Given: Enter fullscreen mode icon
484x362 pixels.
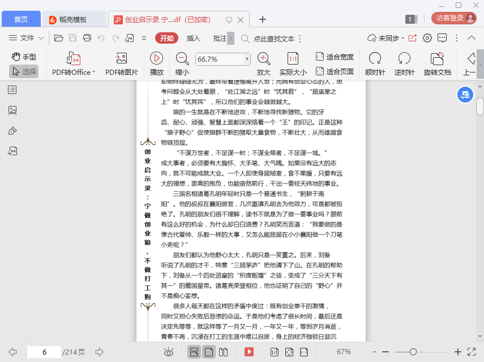Looking at the screenshot, I should [x=472, y=352].
